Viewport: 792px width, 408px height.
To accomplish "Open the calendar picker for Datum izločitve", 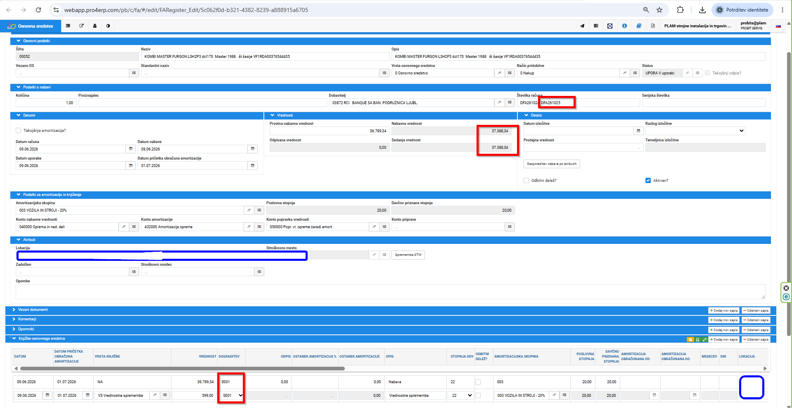I will point(638,131).
